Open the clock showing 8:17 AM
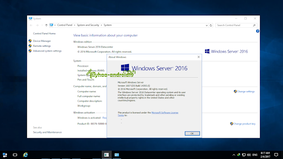The image size is (283, 159). click(265, 155)
